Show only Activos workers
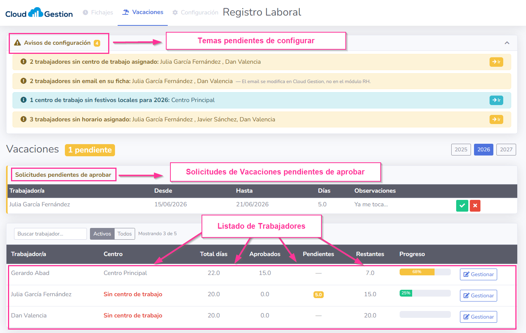Image resolution: width=526 pixels, height=333 pixels. coord(102,234)
